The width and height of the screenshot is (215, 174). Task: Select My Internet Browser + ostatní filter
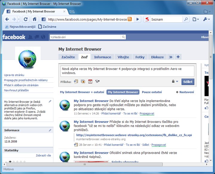82,92
